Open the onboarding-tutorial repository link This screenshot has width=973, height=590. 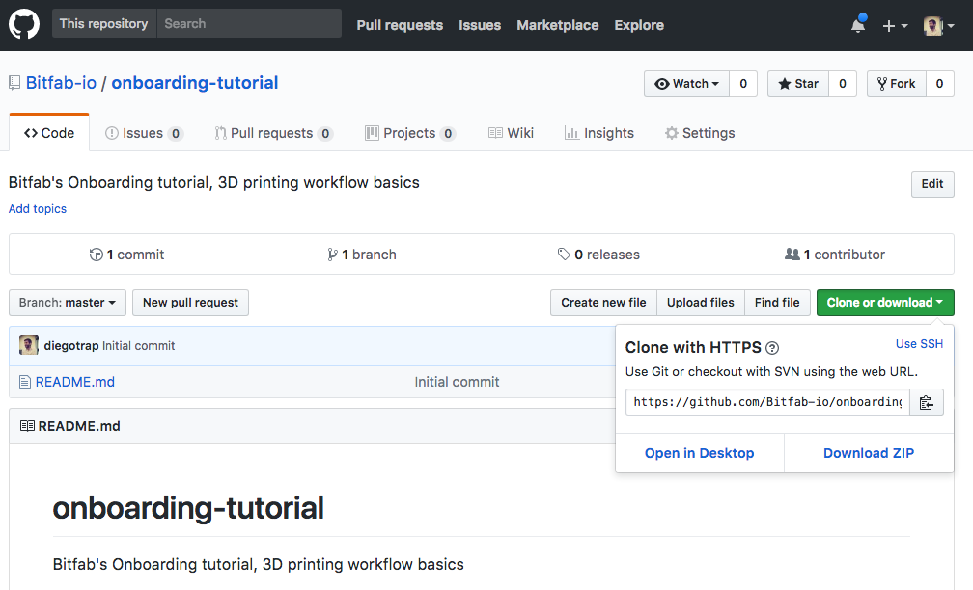click(x=194, y=83)
